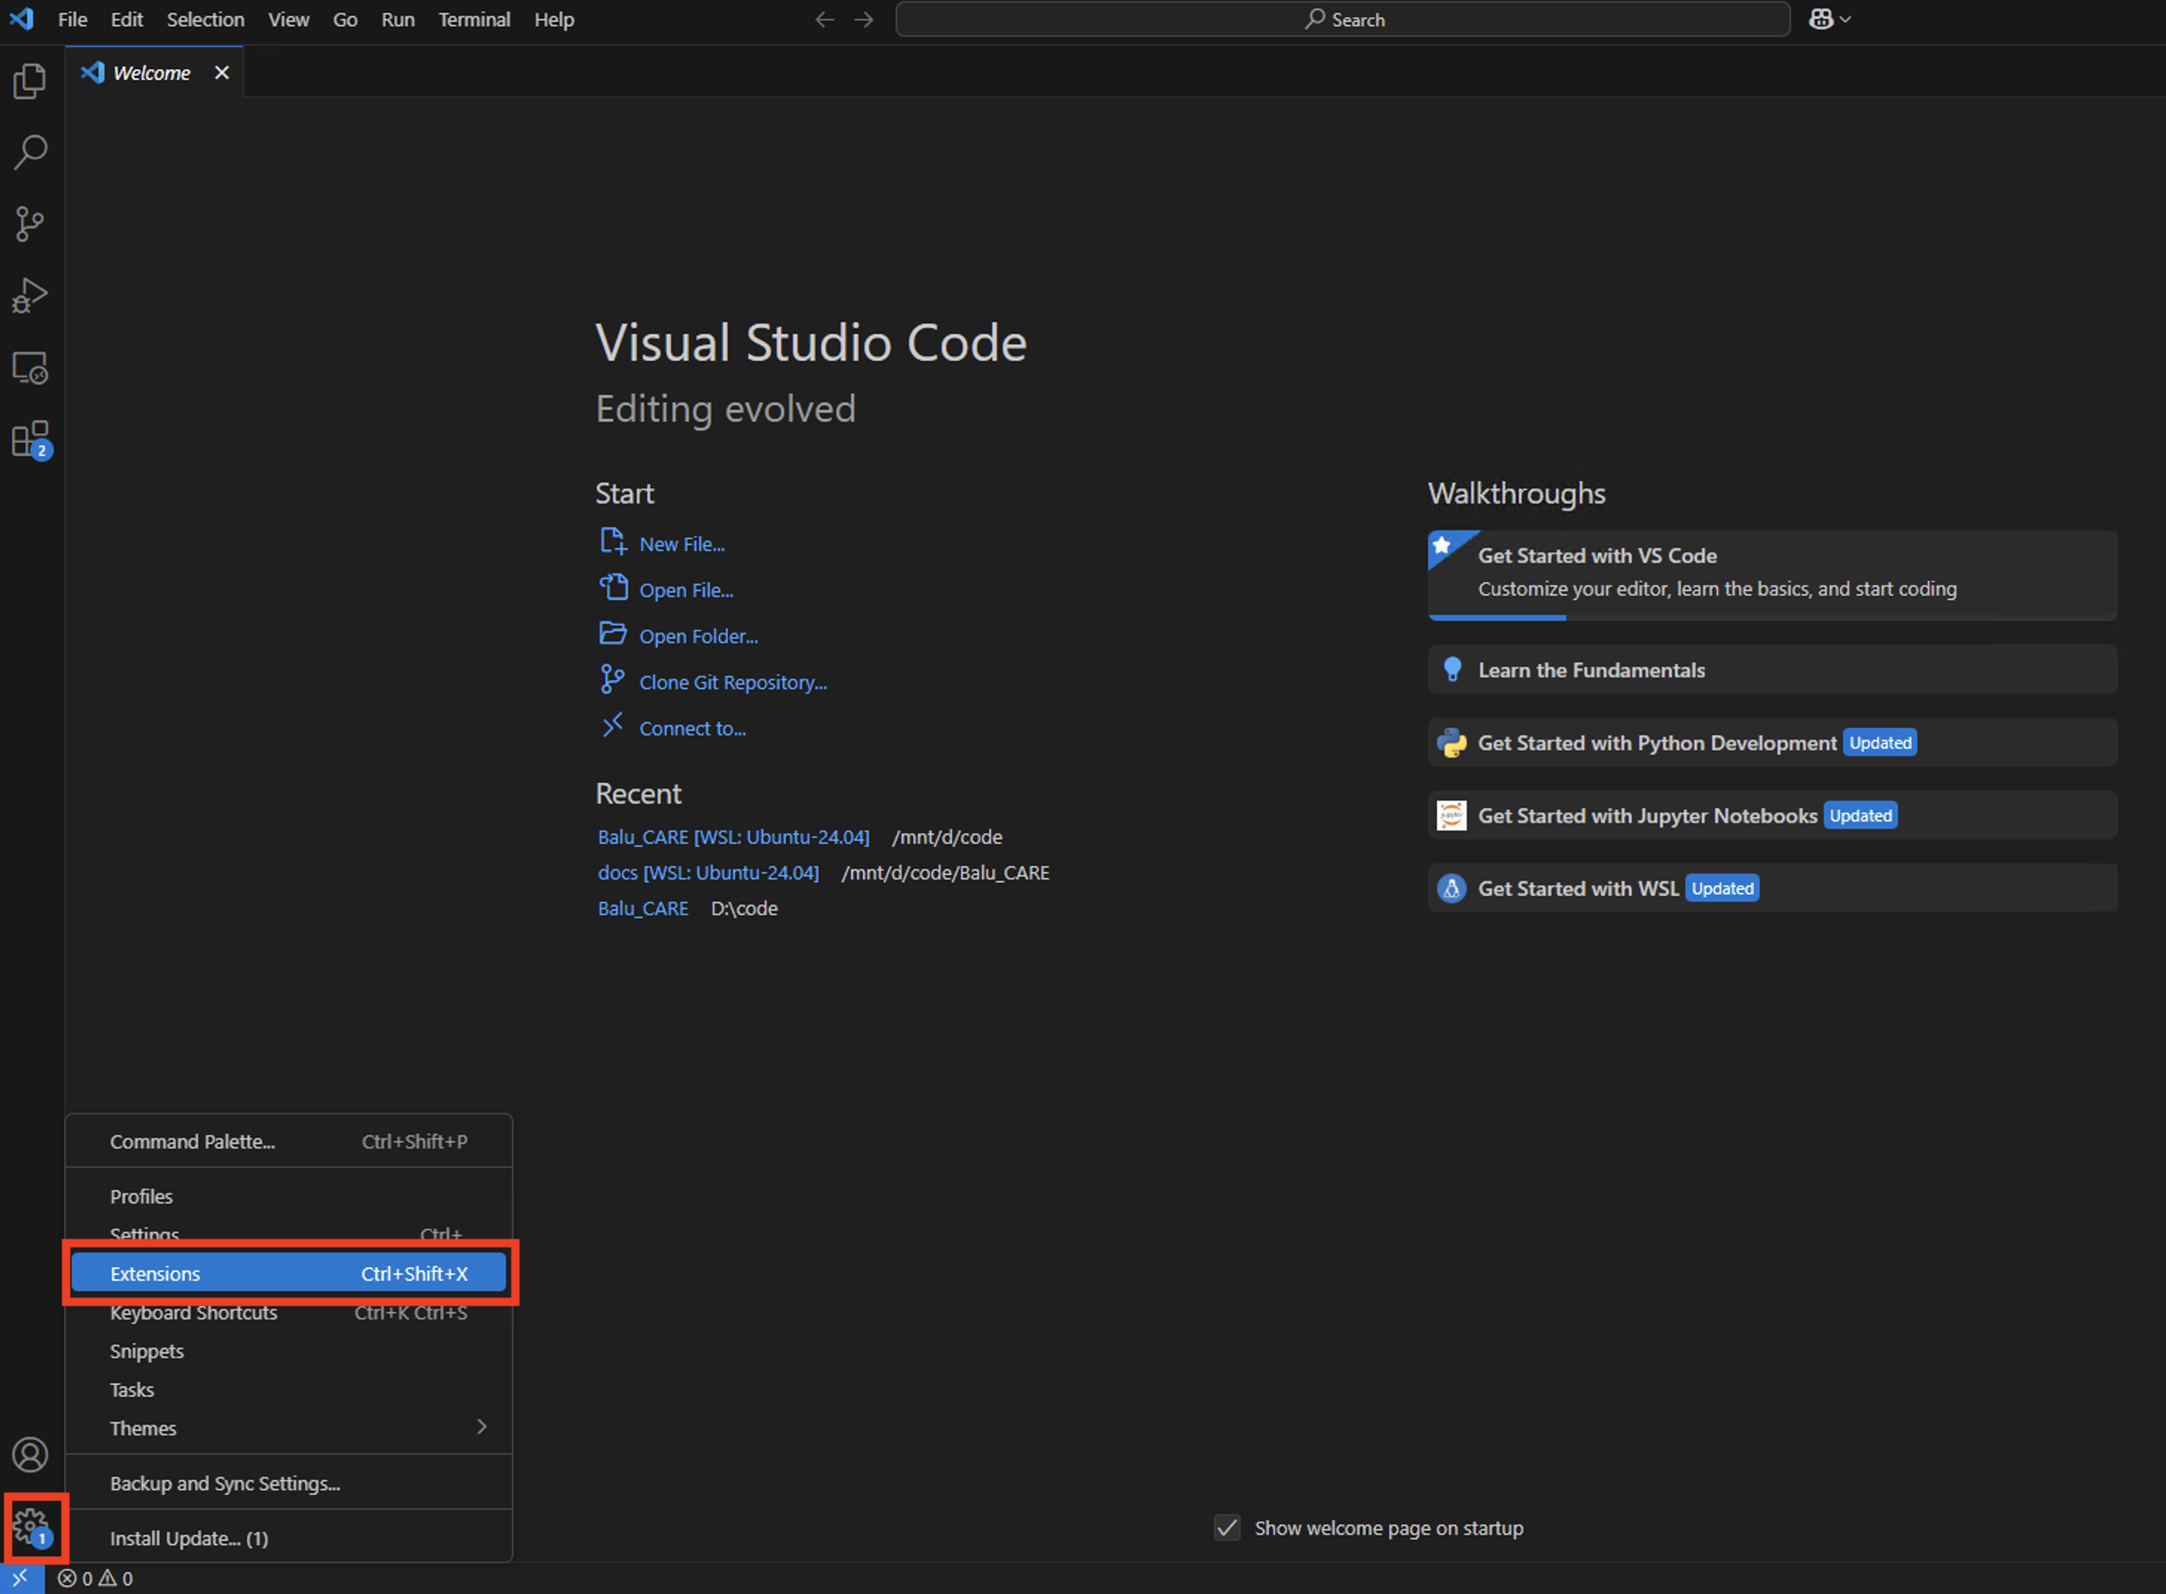The height and width of the screenshot is (1594, 2166).
Task: Click the Python logo in walkthroughs
Action: tap(1452, 743)
